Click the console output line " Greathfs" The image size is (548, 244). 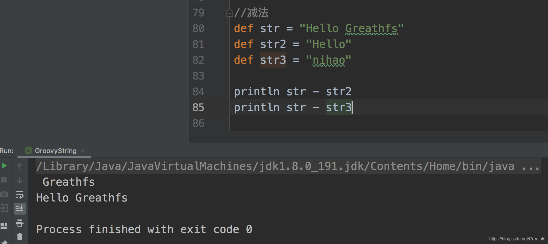point(69,182)
